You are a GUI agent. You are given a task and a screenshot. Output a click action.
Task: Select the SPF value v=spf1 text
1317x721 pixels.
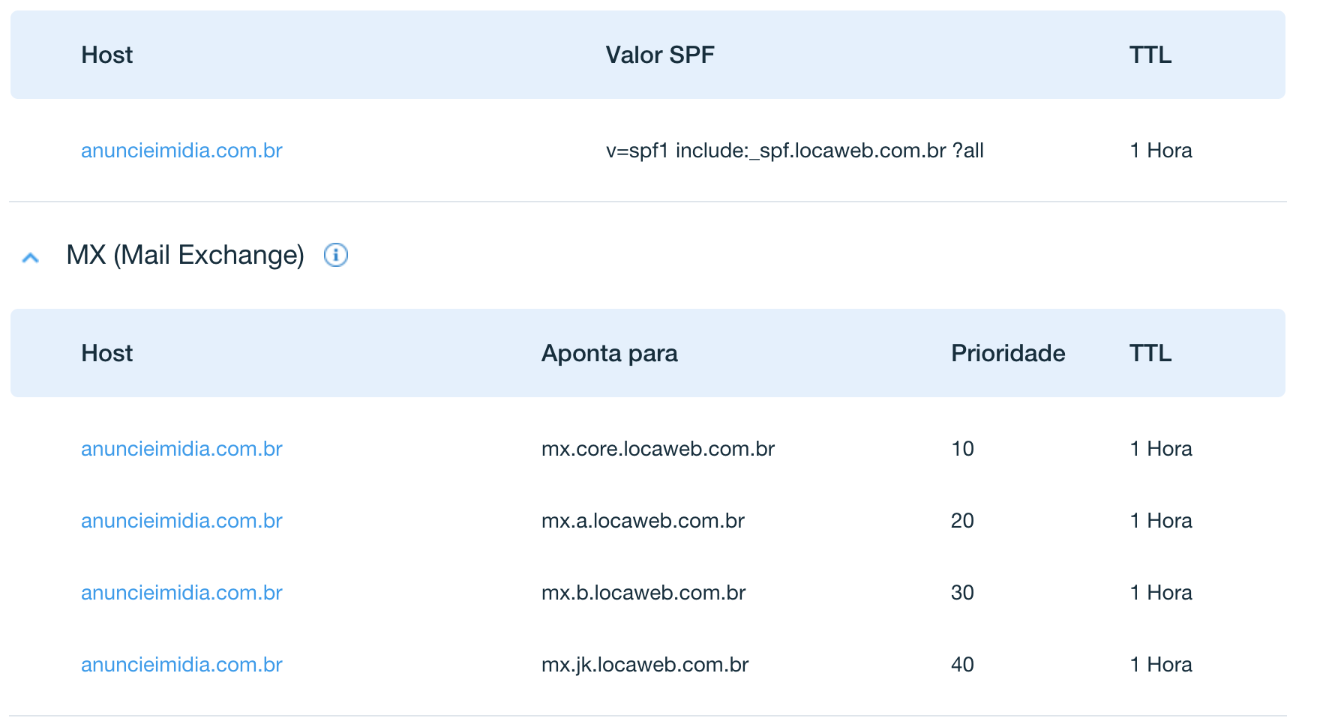point(794,151)
